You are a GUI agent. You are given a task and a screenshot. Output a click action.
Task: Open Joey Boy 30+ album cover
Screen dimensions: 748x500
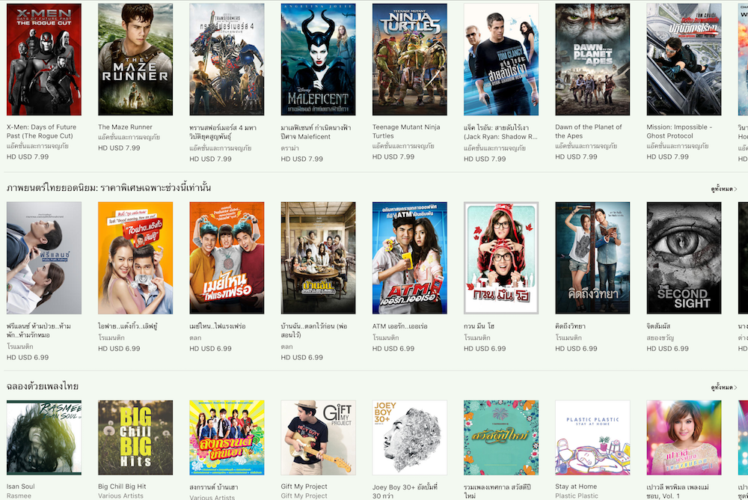(410, 437)
